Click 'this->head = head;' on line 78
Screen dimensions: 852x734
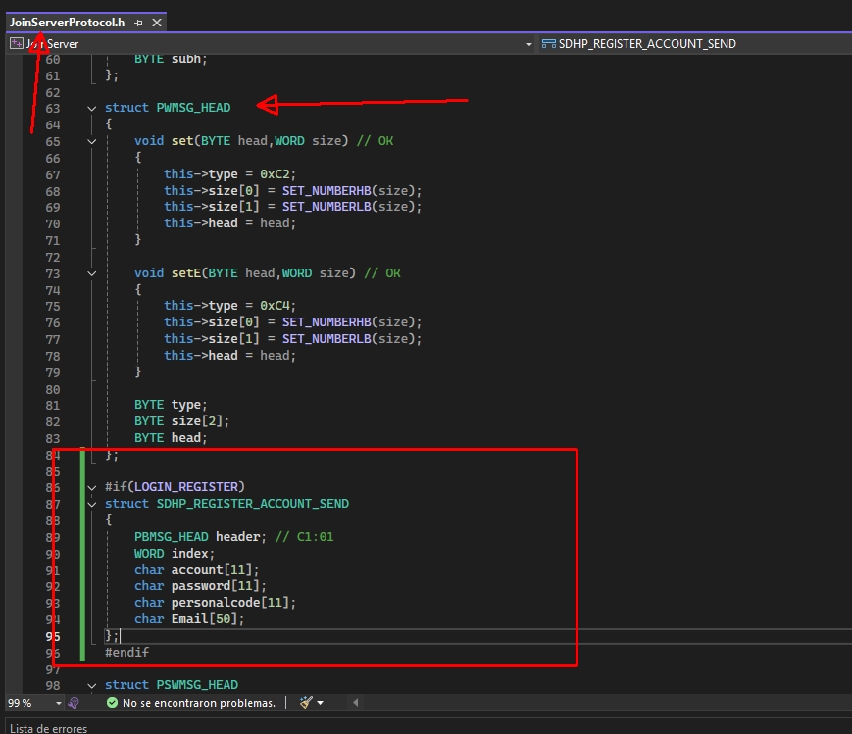tap(229, 356)
